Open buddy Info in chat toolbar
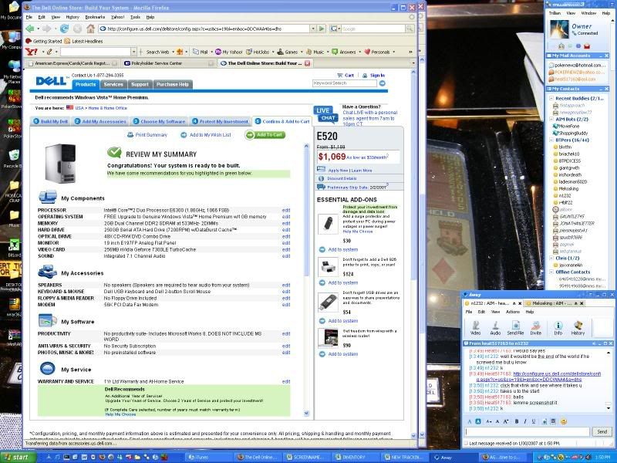 (x=558, y=327)
